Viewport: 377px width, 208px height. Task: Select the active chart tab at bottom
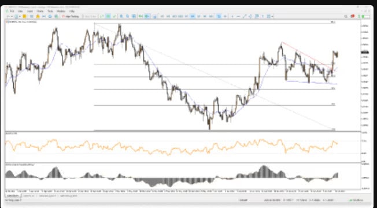pos(12,196)
